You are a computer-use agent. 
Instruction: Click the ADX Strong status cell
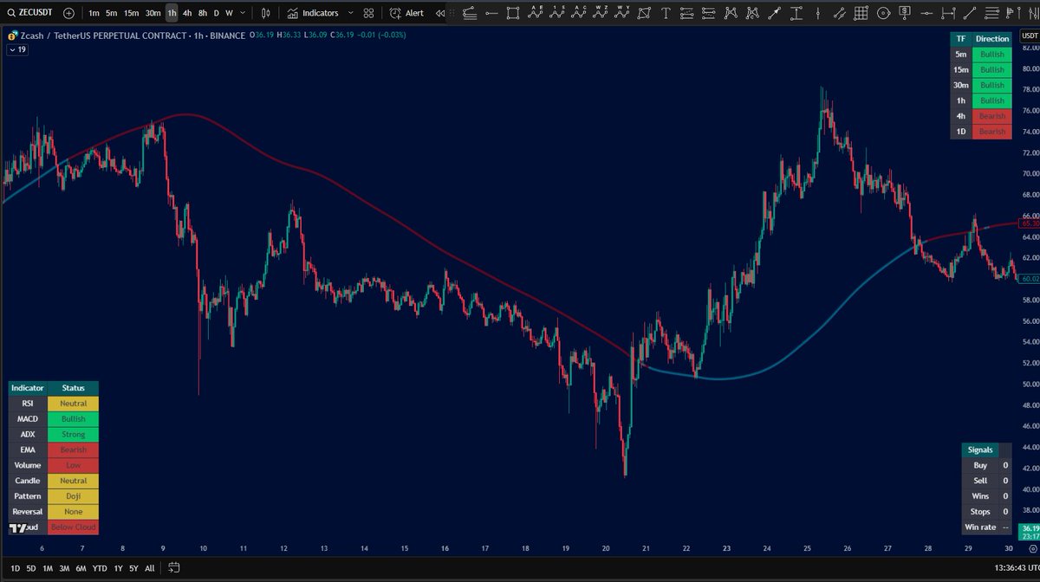point(73,435)
